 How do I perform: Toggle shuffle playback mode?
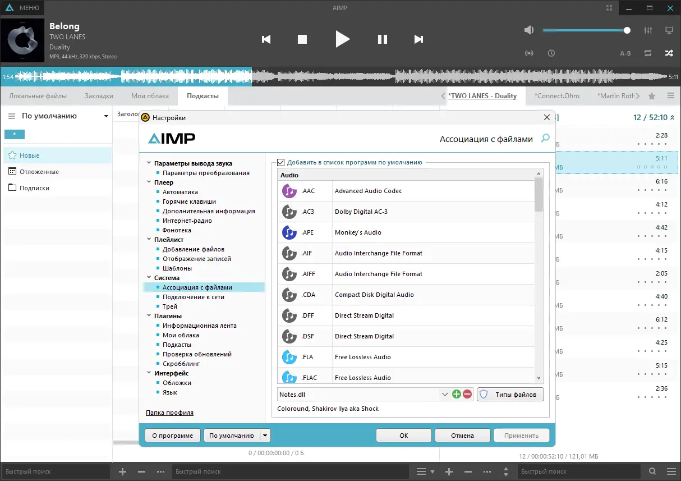pyautogui.click(x=669, y=53)
